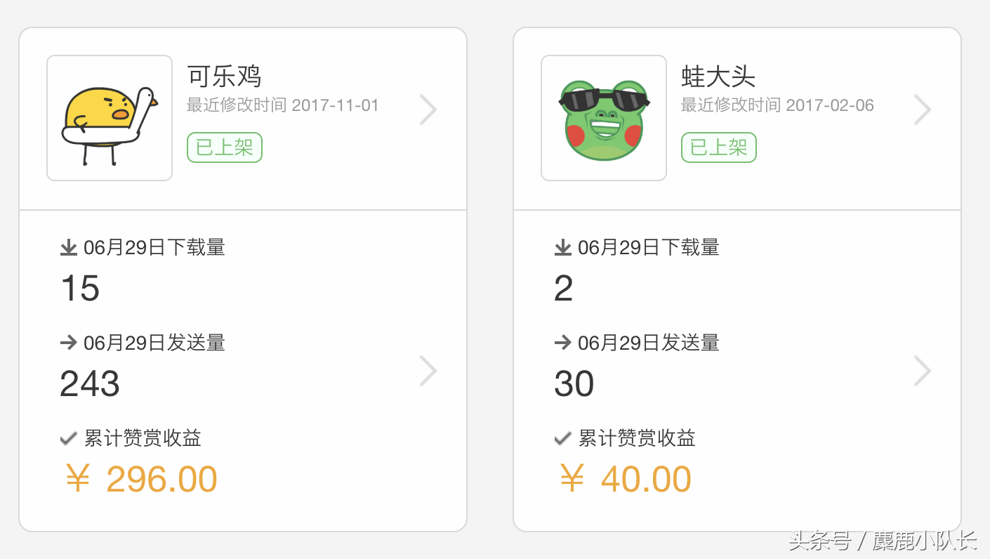990x559 pixels.
Task: Click the checkmark icon beside 累计赞赏收益 on 可乐鸡 card
Action: click(x=68, y=438)
